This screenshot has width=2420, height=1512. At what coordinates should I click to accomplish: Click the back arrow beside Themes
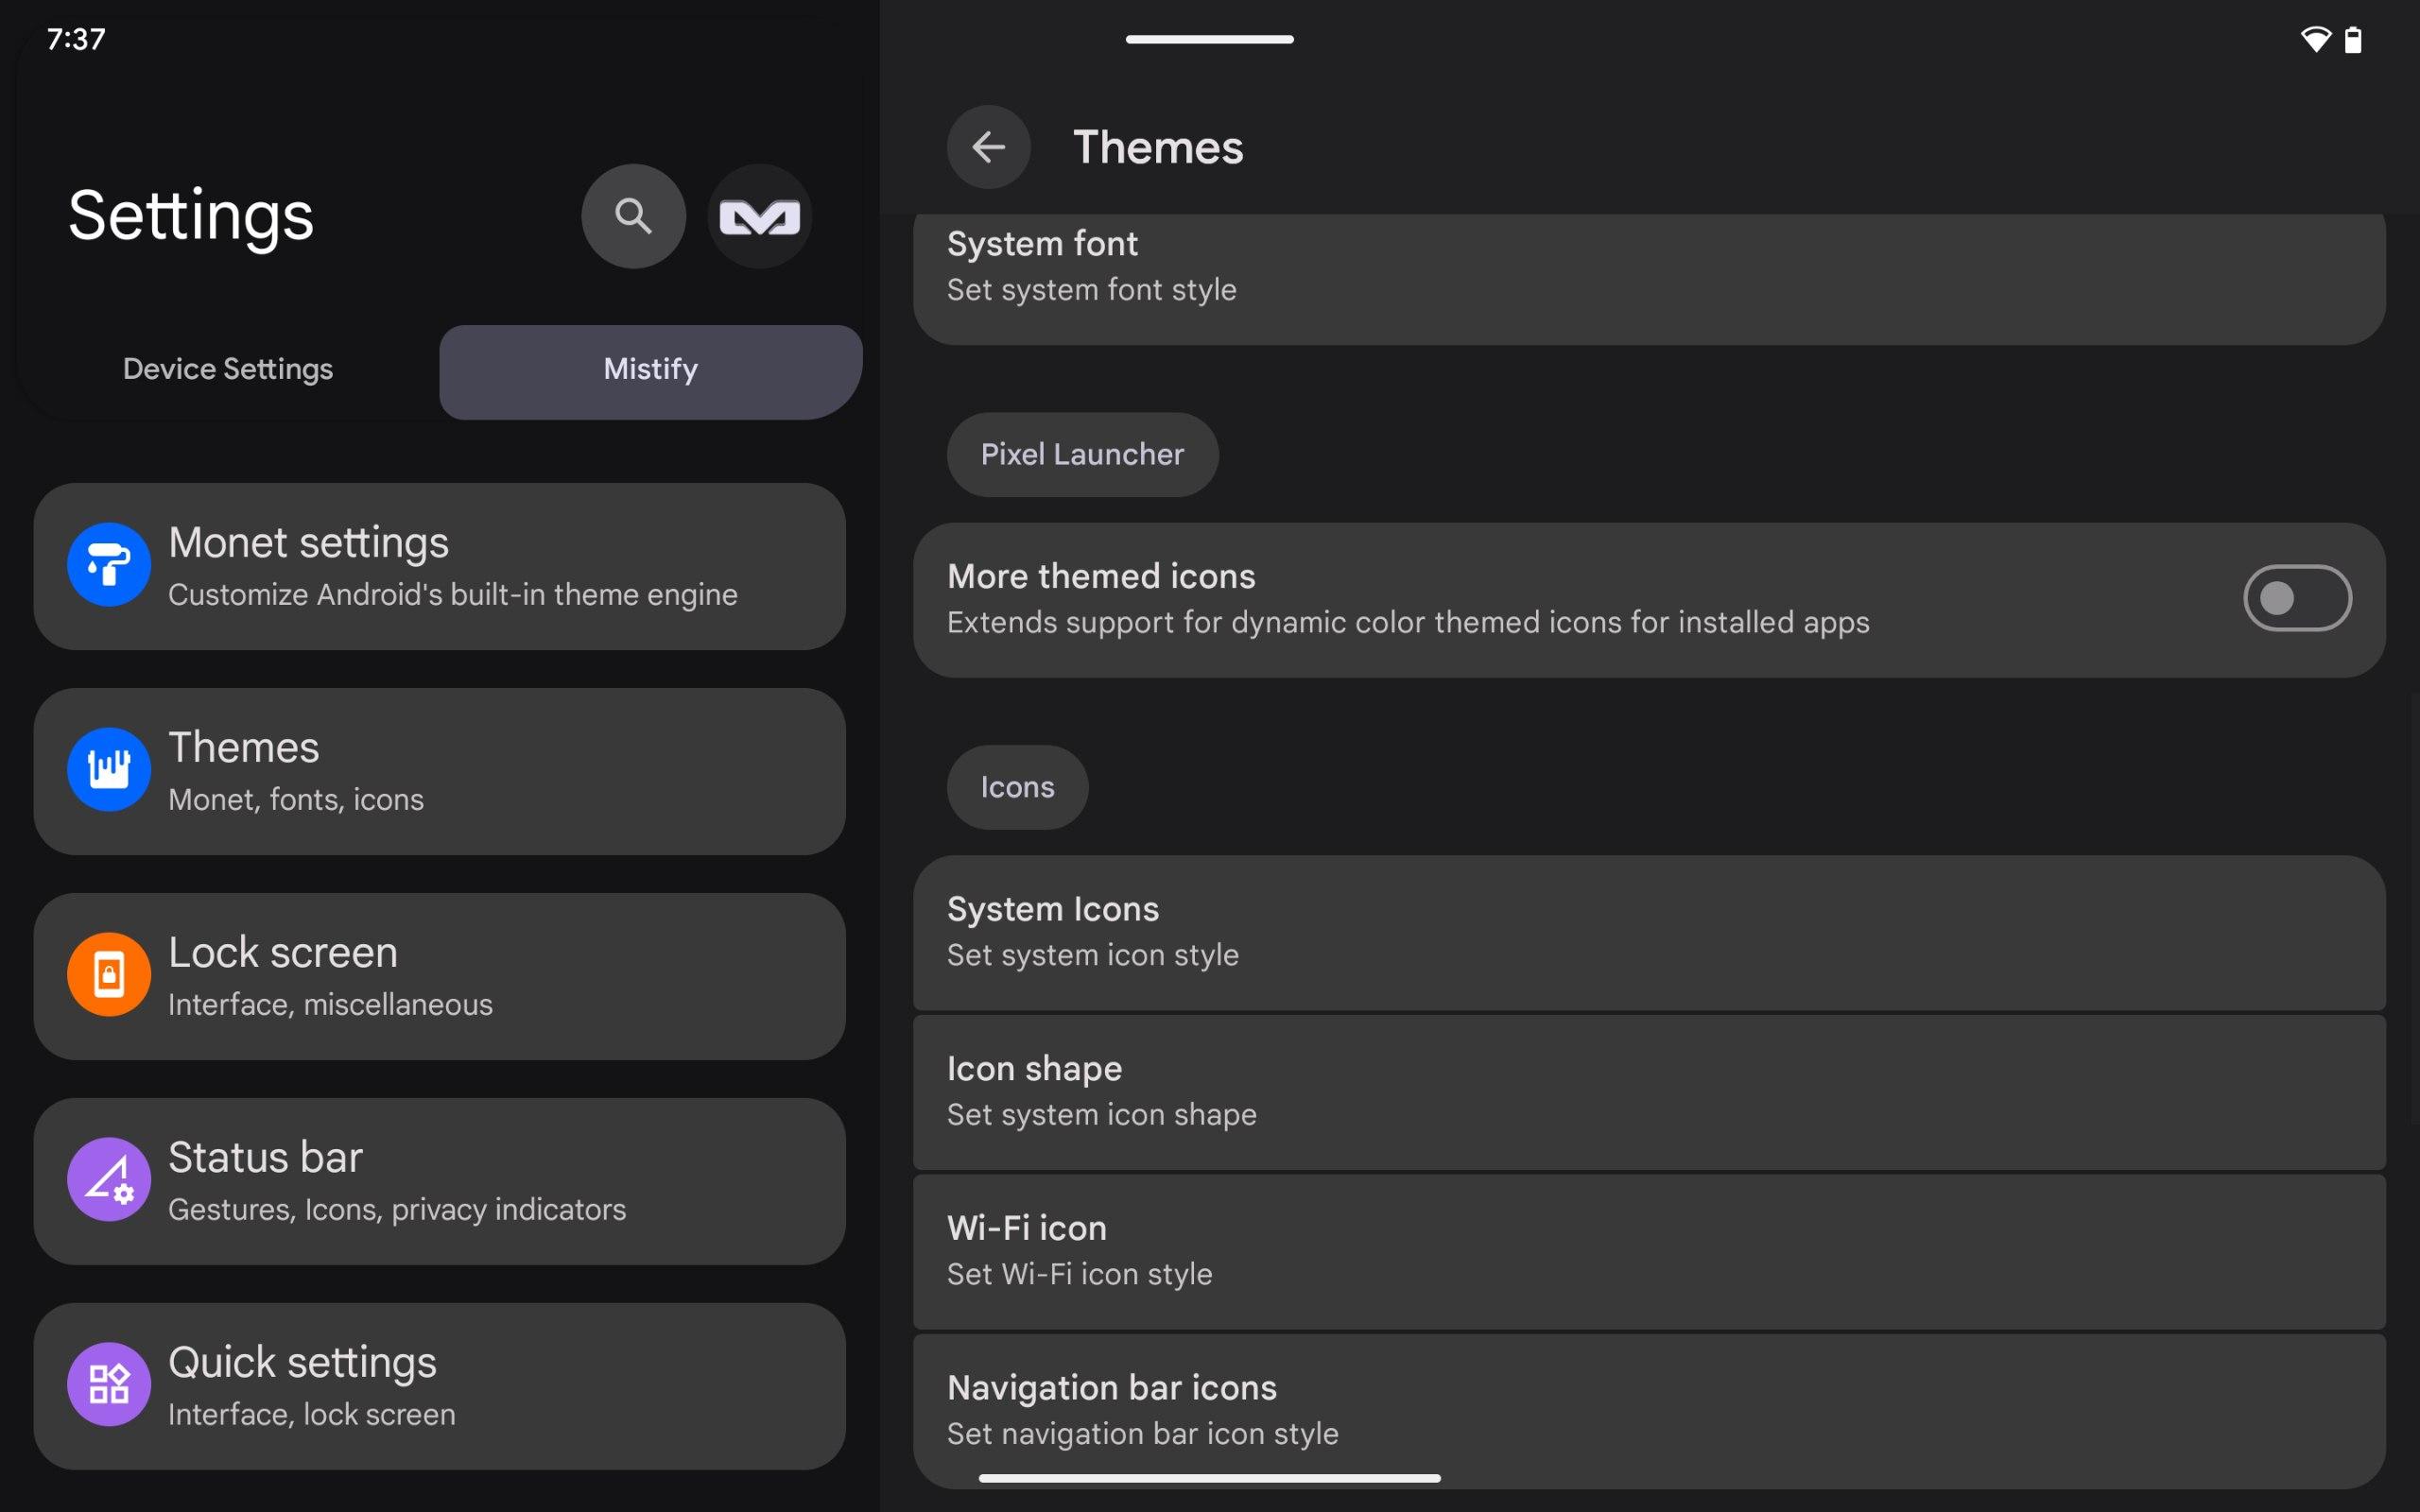tap(988, 147)
